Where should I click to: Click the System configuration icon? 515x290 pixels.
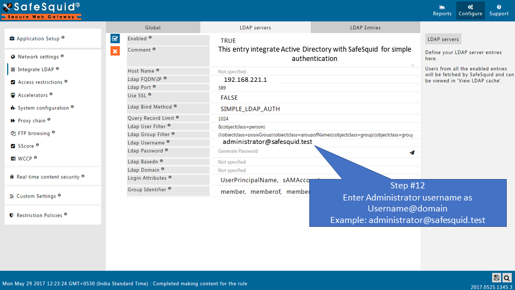pyautogui.click(x=13, y=108)
